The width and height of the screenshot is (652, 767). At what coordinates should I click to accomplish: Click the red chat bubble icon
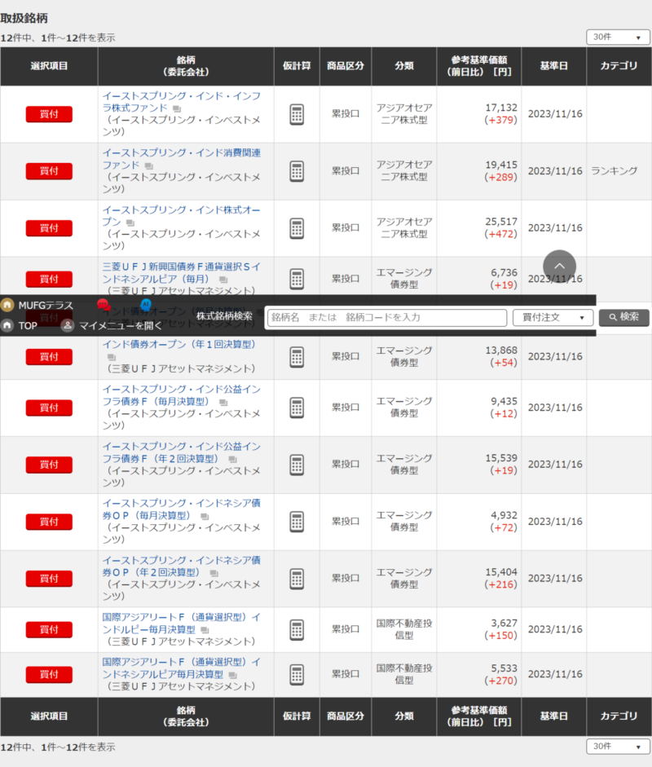tap(103, 305)
